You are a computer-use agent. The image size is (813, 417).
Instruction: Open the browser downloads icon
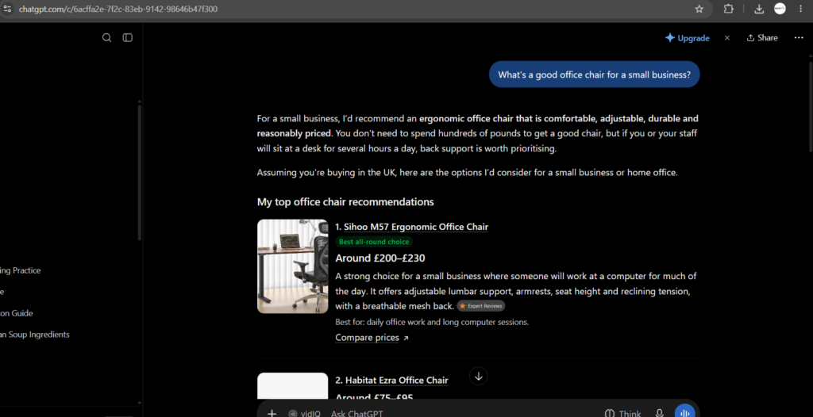tap(759, 9)
